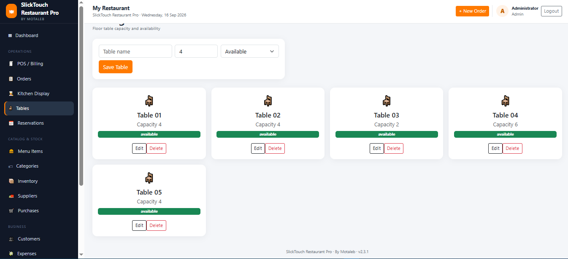Click the 'Capacity 6' text on Table 04
Screen dimensions: 568x259
click(x=505, y=125)
